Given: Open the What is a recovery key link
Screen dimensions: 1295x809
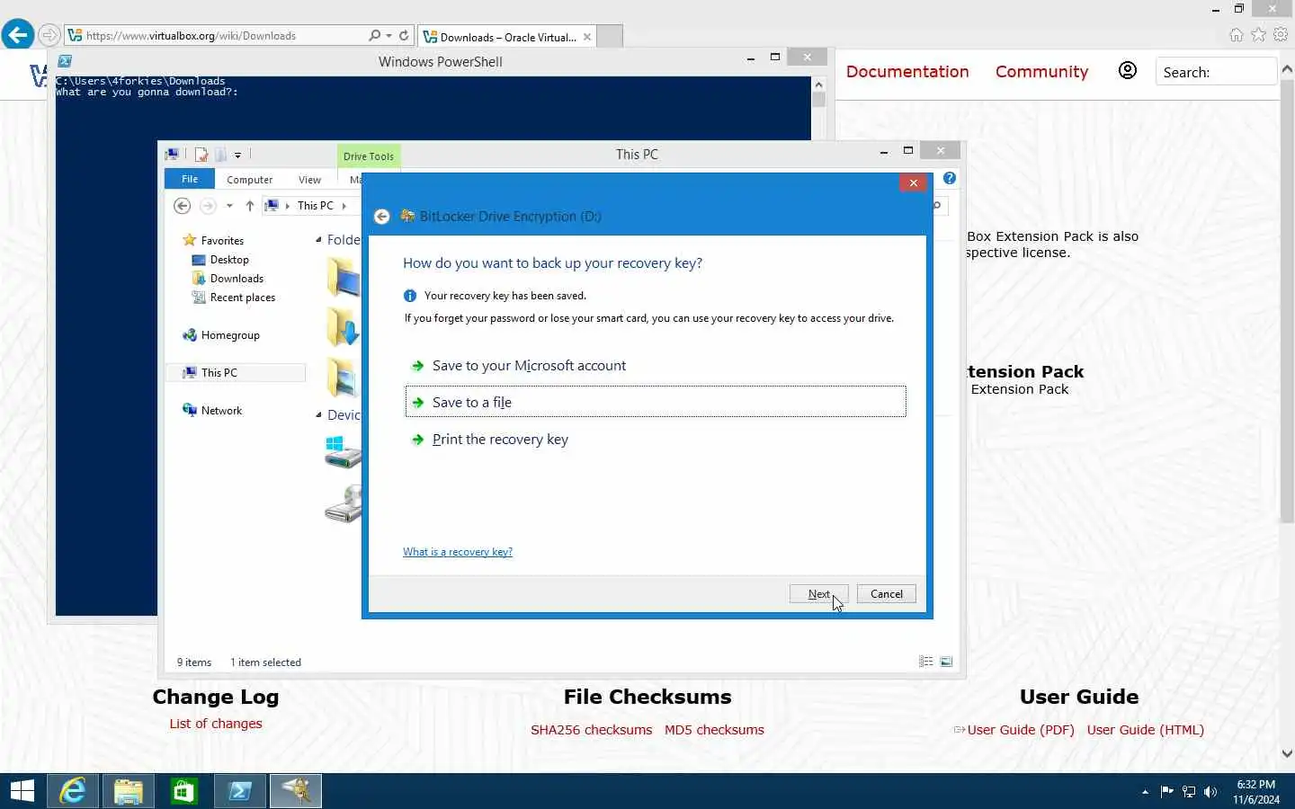Looking at the screenshot, I should coord(458,552).
